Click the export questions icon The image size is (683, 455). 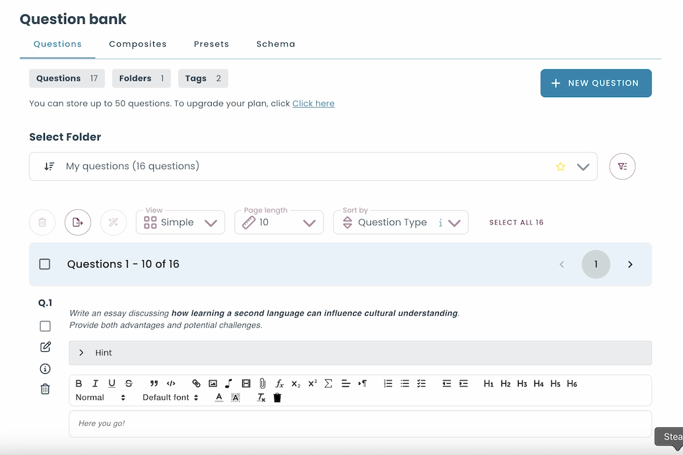[78, 223]
